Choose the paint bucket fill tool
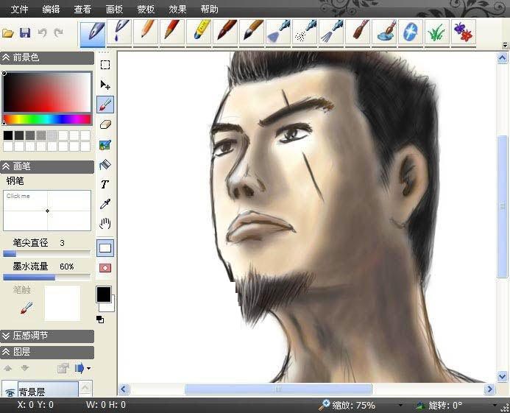 tap(105, 164)
